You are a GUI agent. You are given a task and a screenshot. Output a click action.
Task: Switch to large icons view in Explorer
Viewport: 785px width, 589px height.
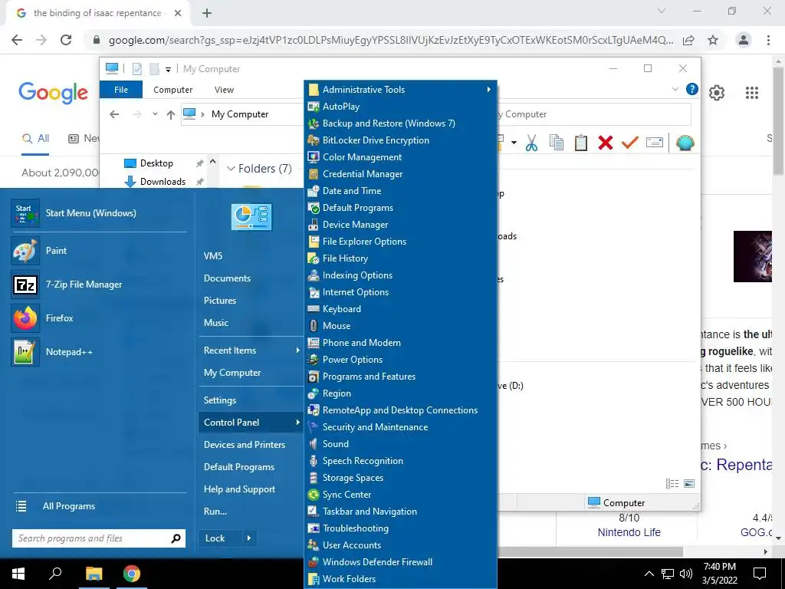pyautogui.click(x=689, y=483)
